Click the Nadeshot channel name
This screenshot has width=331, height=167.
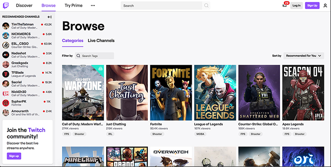tap(19, 53)
